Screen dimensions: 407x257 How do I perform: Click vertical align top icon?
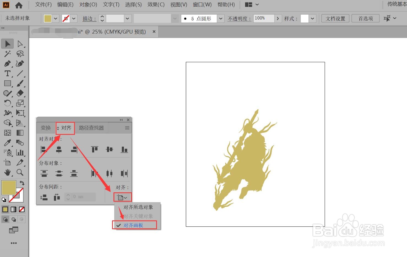(94, 149)
